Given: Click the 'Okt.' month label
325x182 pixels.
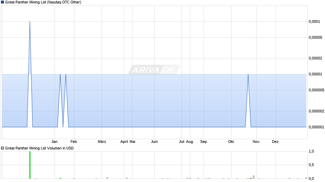Looking at the screenshot, I should [231, 142].
